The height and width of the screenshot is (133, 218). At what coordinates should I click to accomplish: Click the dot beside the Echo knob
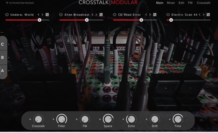[123, 119]
